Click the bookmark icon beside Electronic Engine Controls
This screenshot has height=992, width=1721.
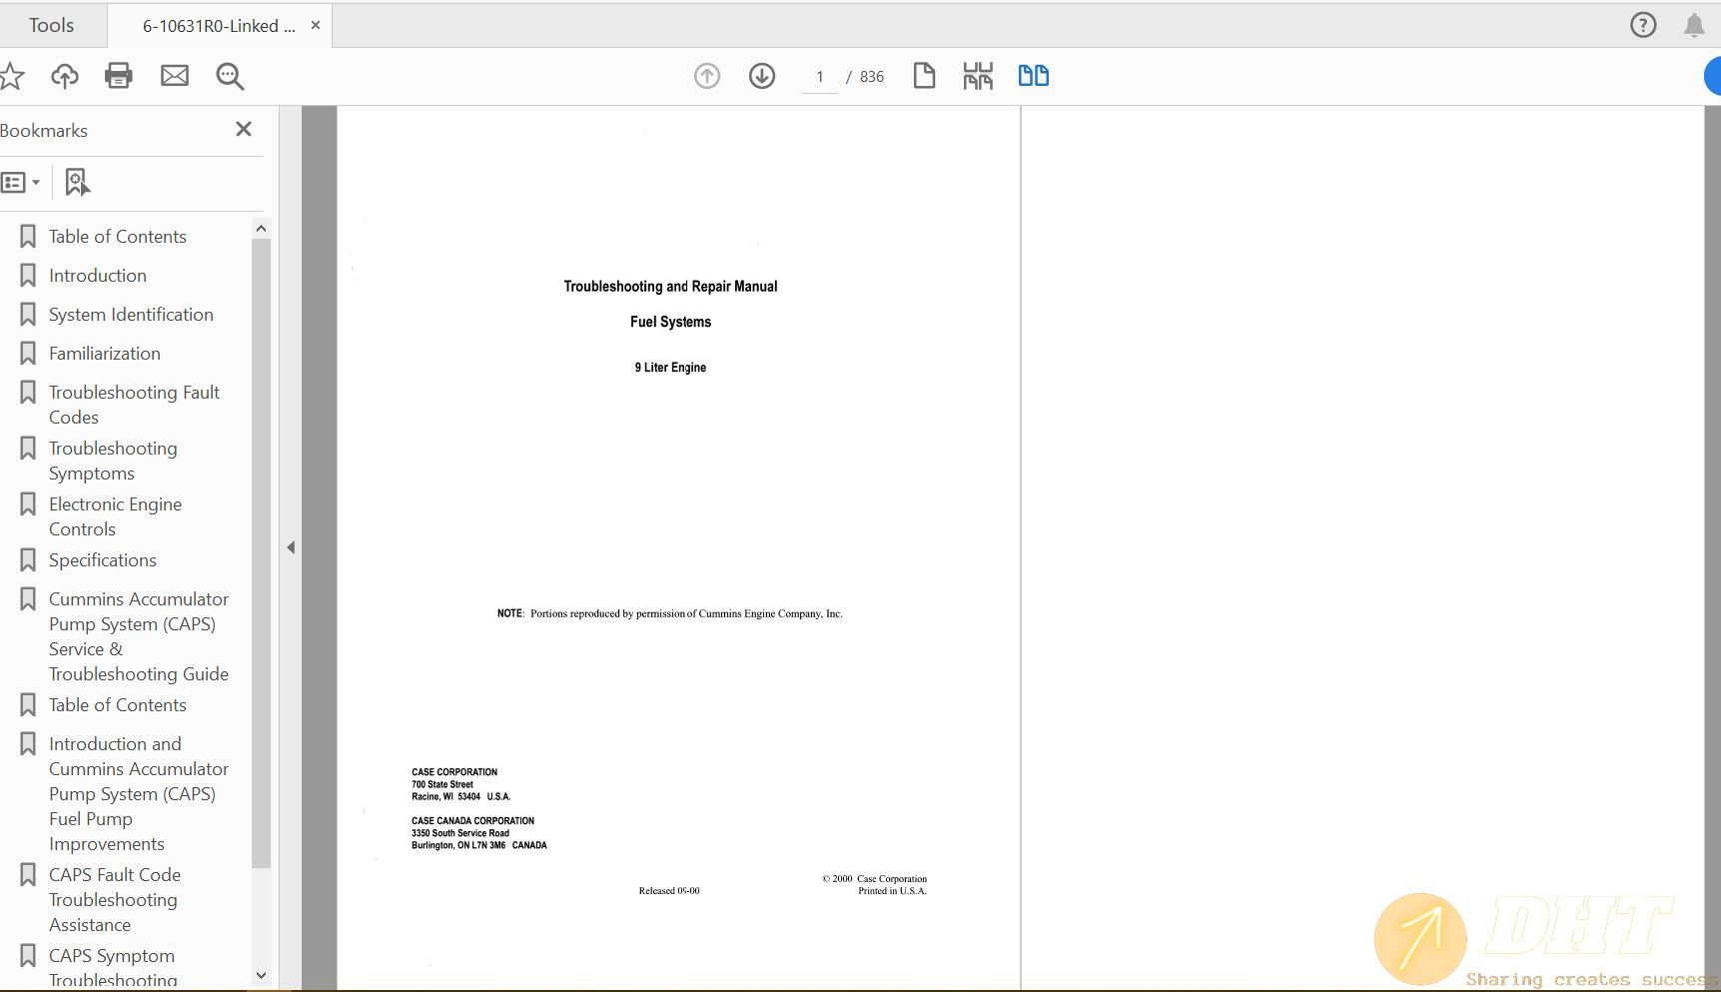coord(28,504)
